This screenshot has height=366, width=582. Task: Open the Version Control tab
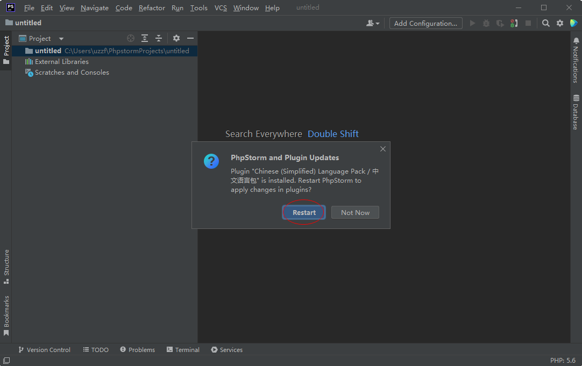click(44, 350)
